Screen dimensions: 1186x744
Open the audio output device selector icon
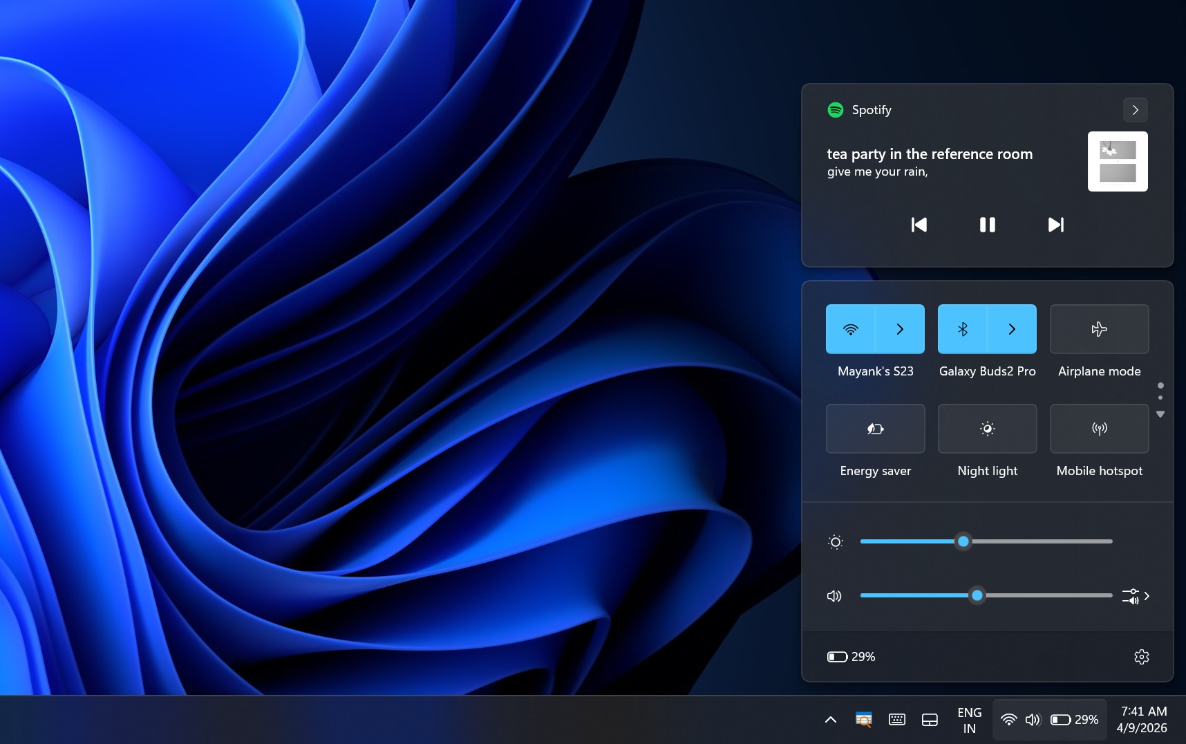pos(1129,595)
